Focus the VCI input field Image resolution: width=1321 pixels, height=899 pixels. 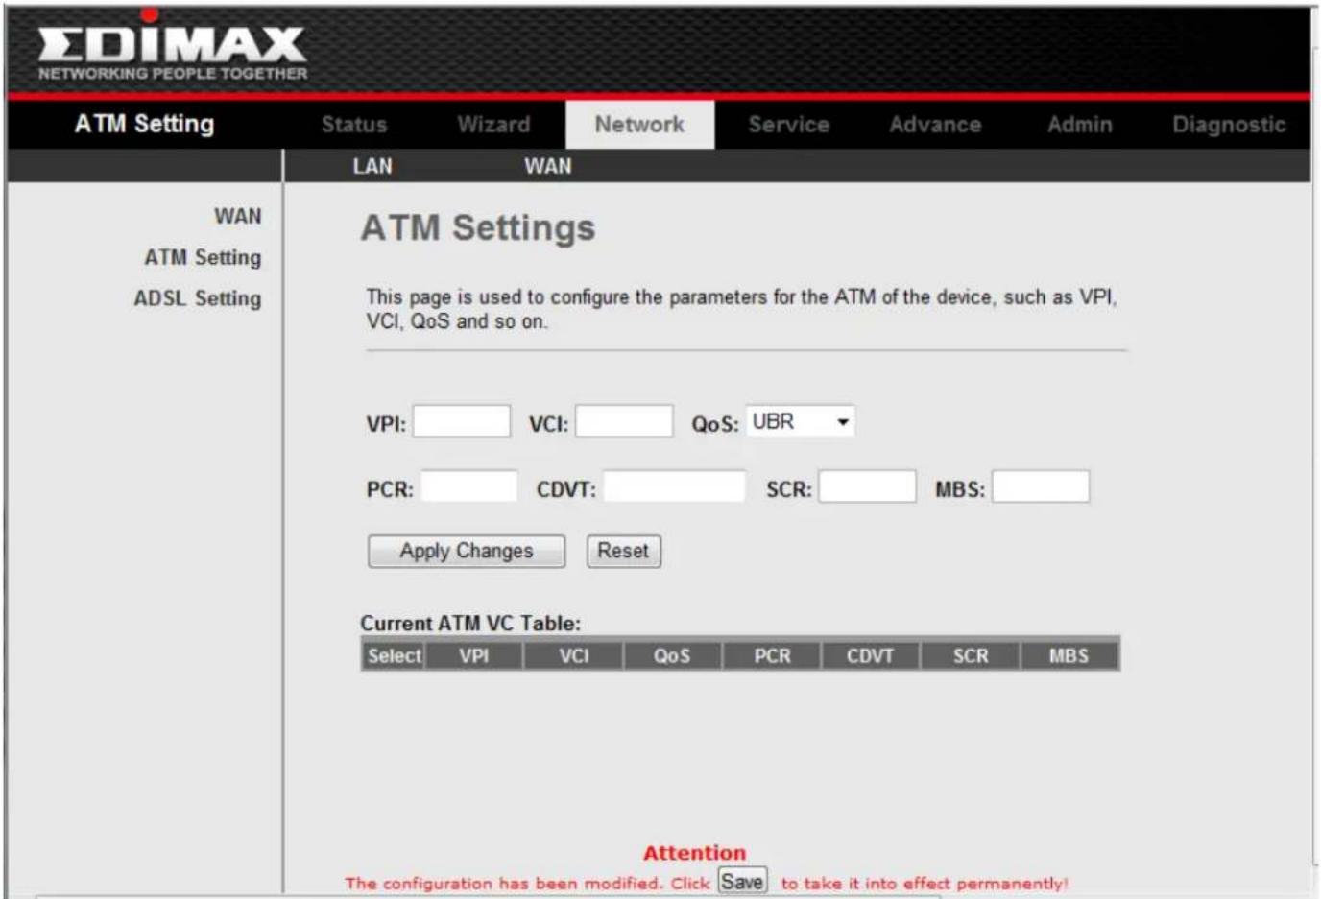[x=624, y=421]
